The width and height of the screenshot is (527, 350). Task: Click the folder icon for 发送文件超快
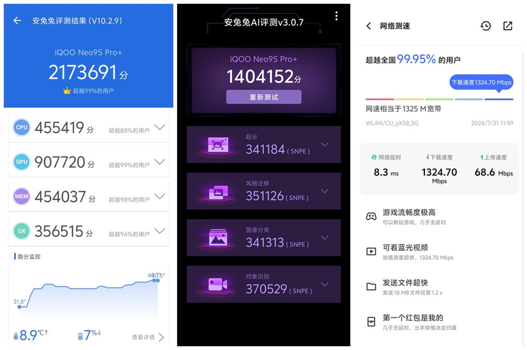(371, 287)
